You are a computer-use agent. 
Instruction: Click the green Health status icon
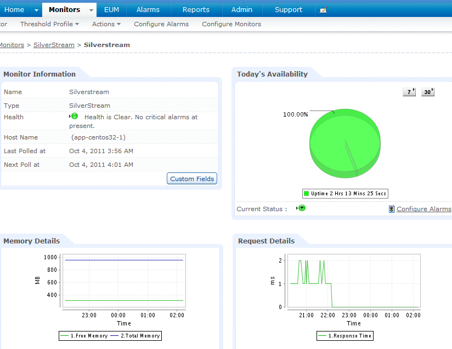click(x=74, y=115)
